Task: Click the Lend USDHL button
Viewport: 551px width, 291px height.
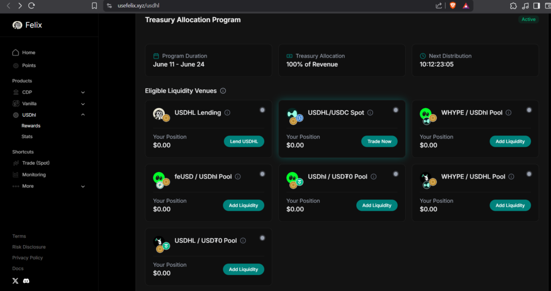Action: tap(244, 141)
